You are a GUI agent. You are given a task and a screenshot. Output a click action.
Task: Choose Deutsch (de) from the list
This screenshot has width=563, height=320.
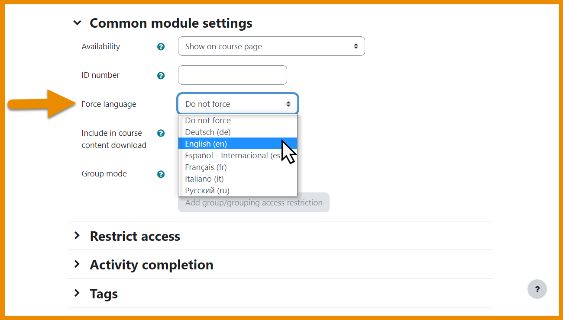point(208,132)
